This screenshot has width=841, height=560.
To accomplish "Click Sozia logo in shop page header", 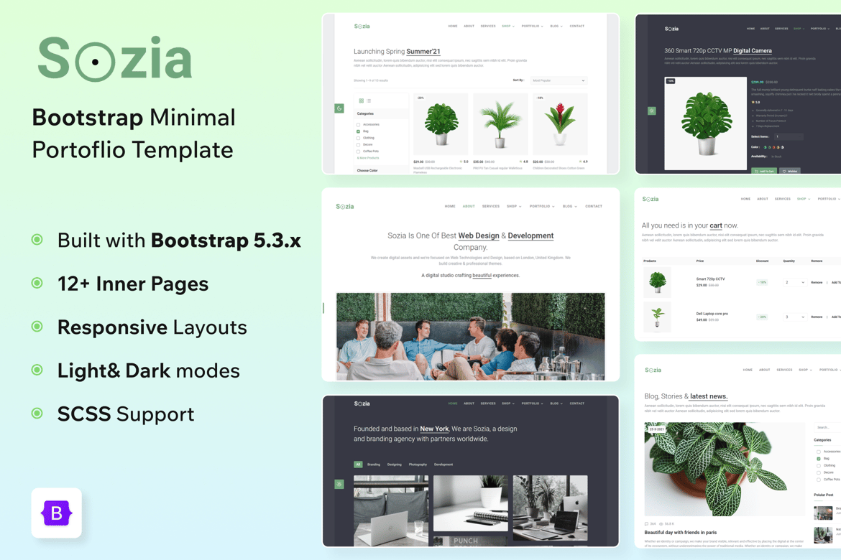I will (362, 27).
